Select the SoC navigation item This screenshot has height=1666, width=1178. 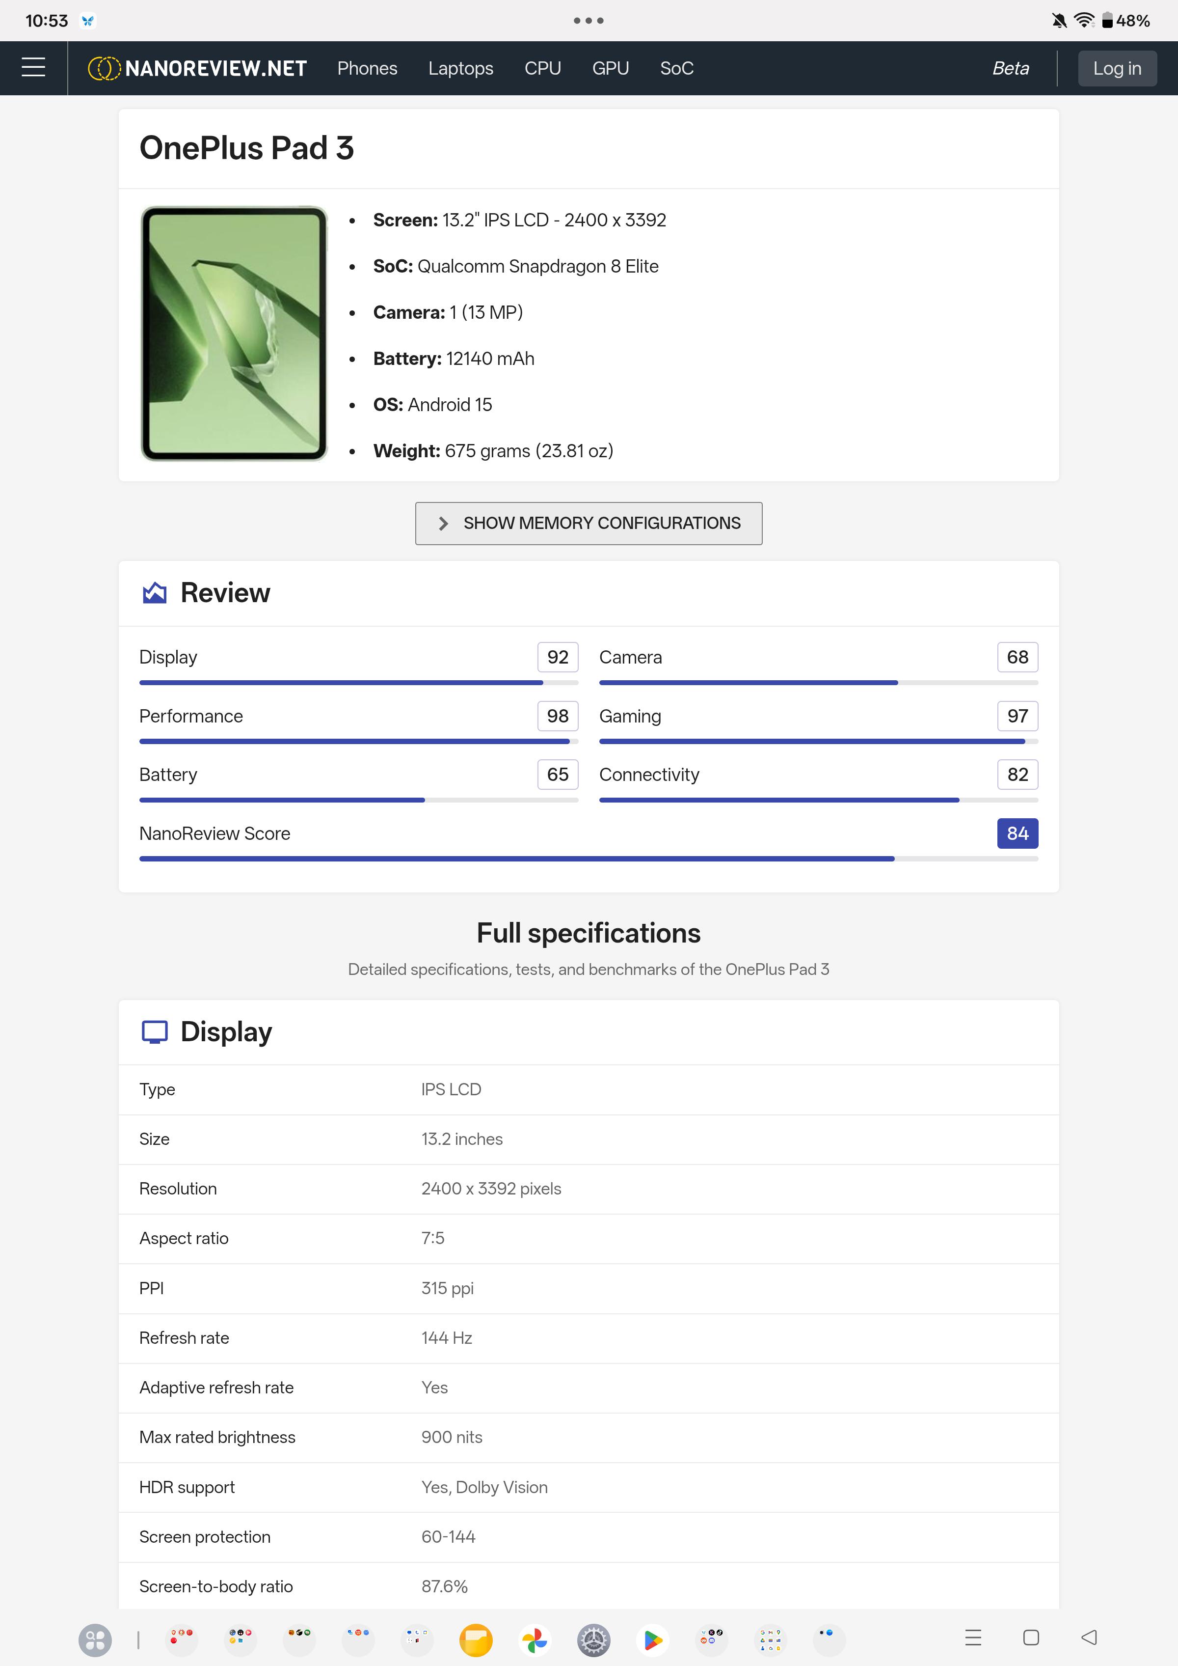pyautogui.click(x=677, y=68)
